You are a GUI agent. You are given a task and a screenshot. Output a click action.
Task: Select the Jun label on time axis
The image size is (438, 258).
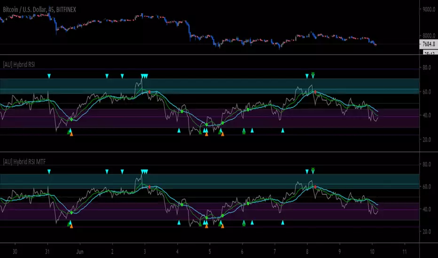pyautogui.click(x=78, y=251)
